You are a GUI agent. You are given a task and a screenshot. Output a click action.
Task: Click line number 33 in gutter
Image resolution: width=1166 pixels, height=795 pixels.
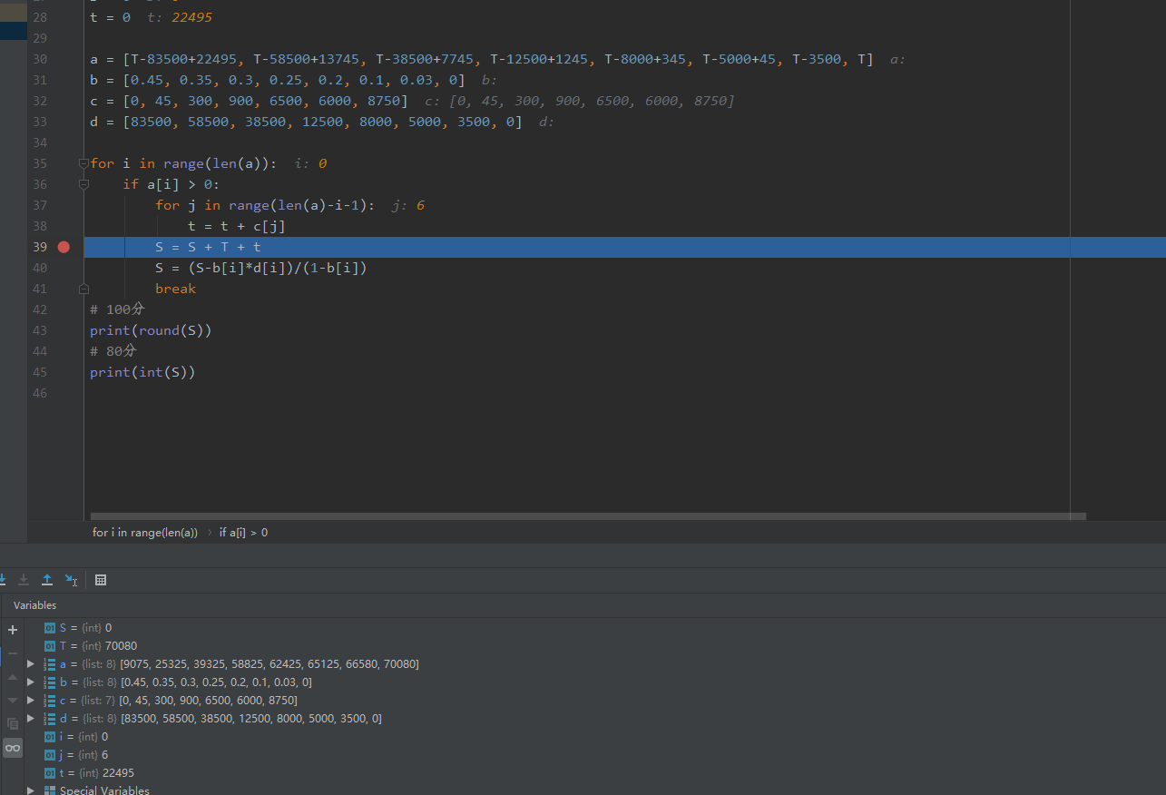39,122
